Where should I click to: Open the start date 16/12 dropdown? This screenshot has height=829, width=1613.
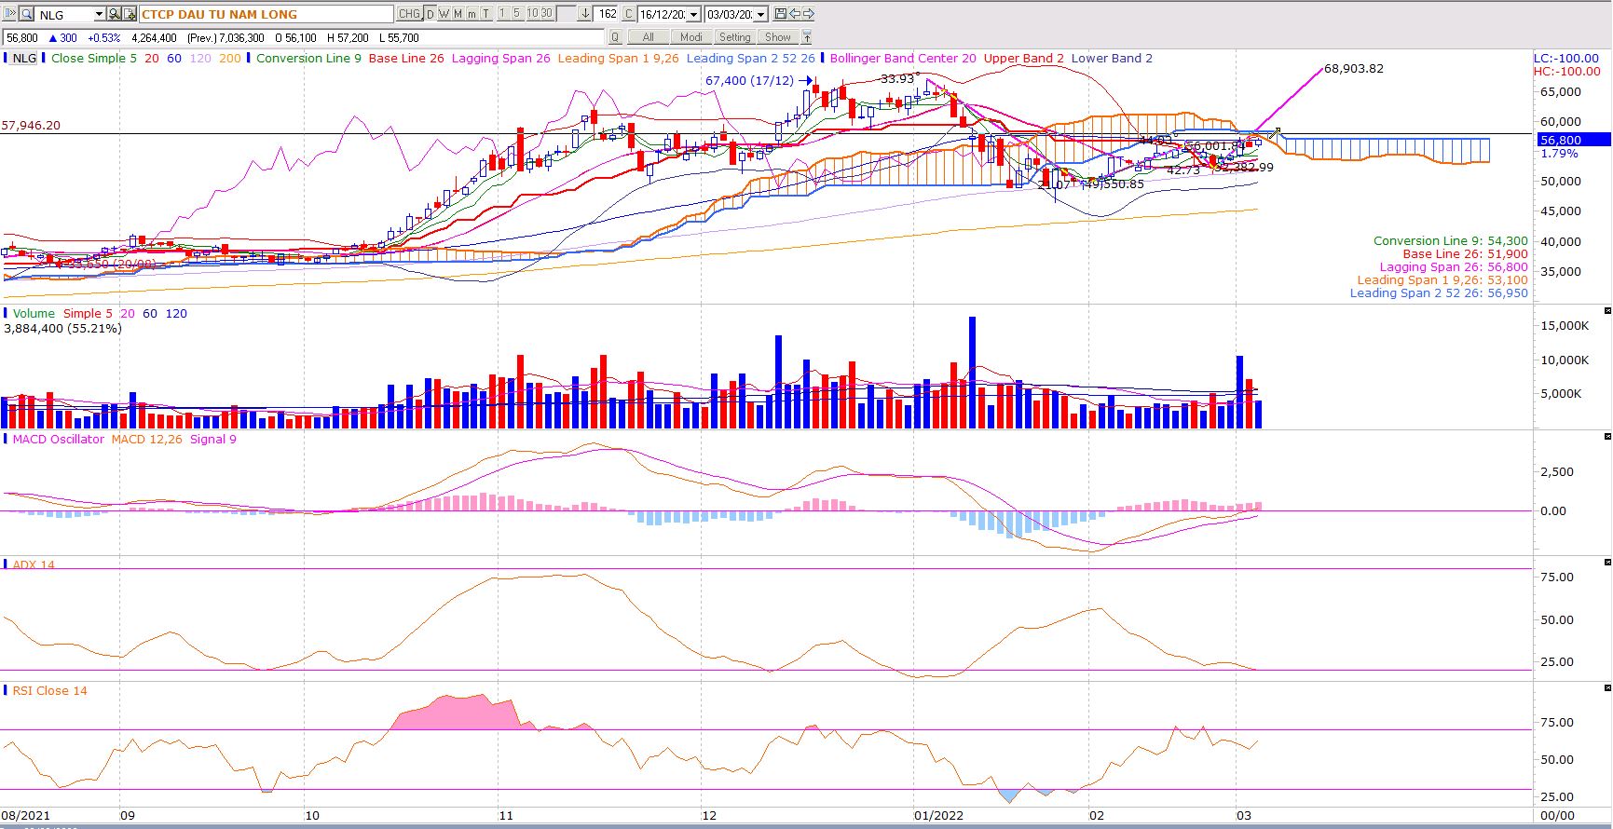[693, 14]
